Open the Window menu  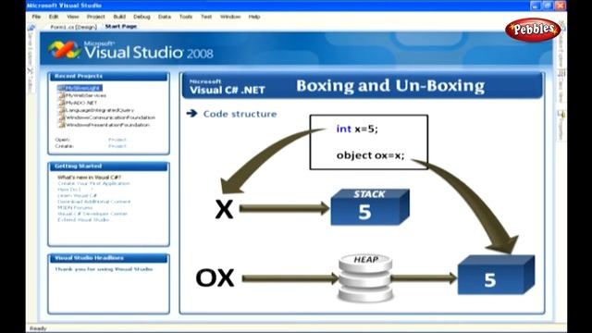(230, 17)
